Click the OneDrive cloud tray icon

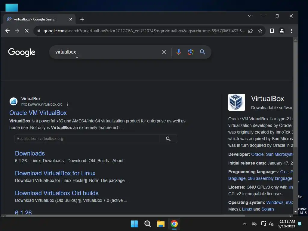(x=254, y=224)
